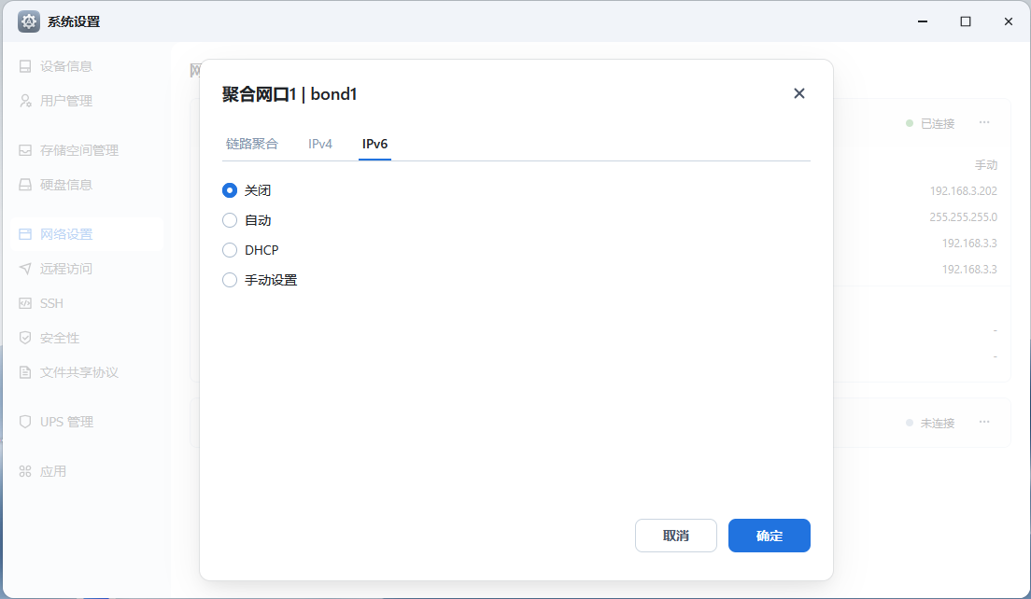Click the 用户管理 person icon
Screen dimensions: 1031x599
(x=25, y=101)
